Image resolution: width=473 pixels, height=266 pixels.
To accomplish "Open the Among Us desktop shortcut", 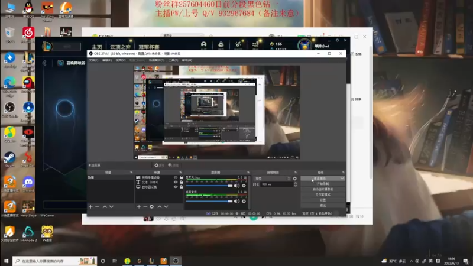I will tap(28, 85).
